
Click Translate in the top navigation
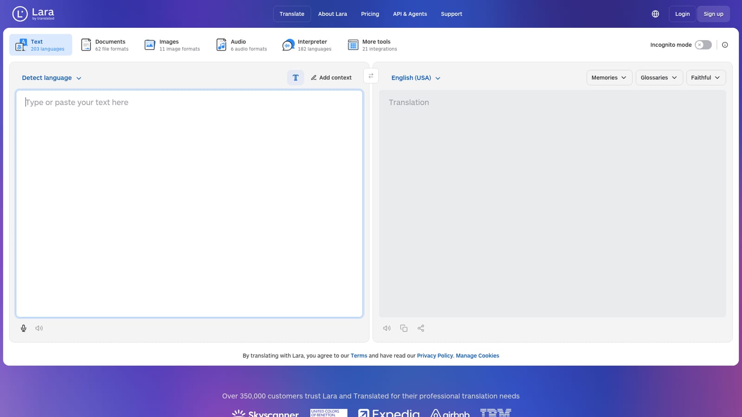point(292,14)
